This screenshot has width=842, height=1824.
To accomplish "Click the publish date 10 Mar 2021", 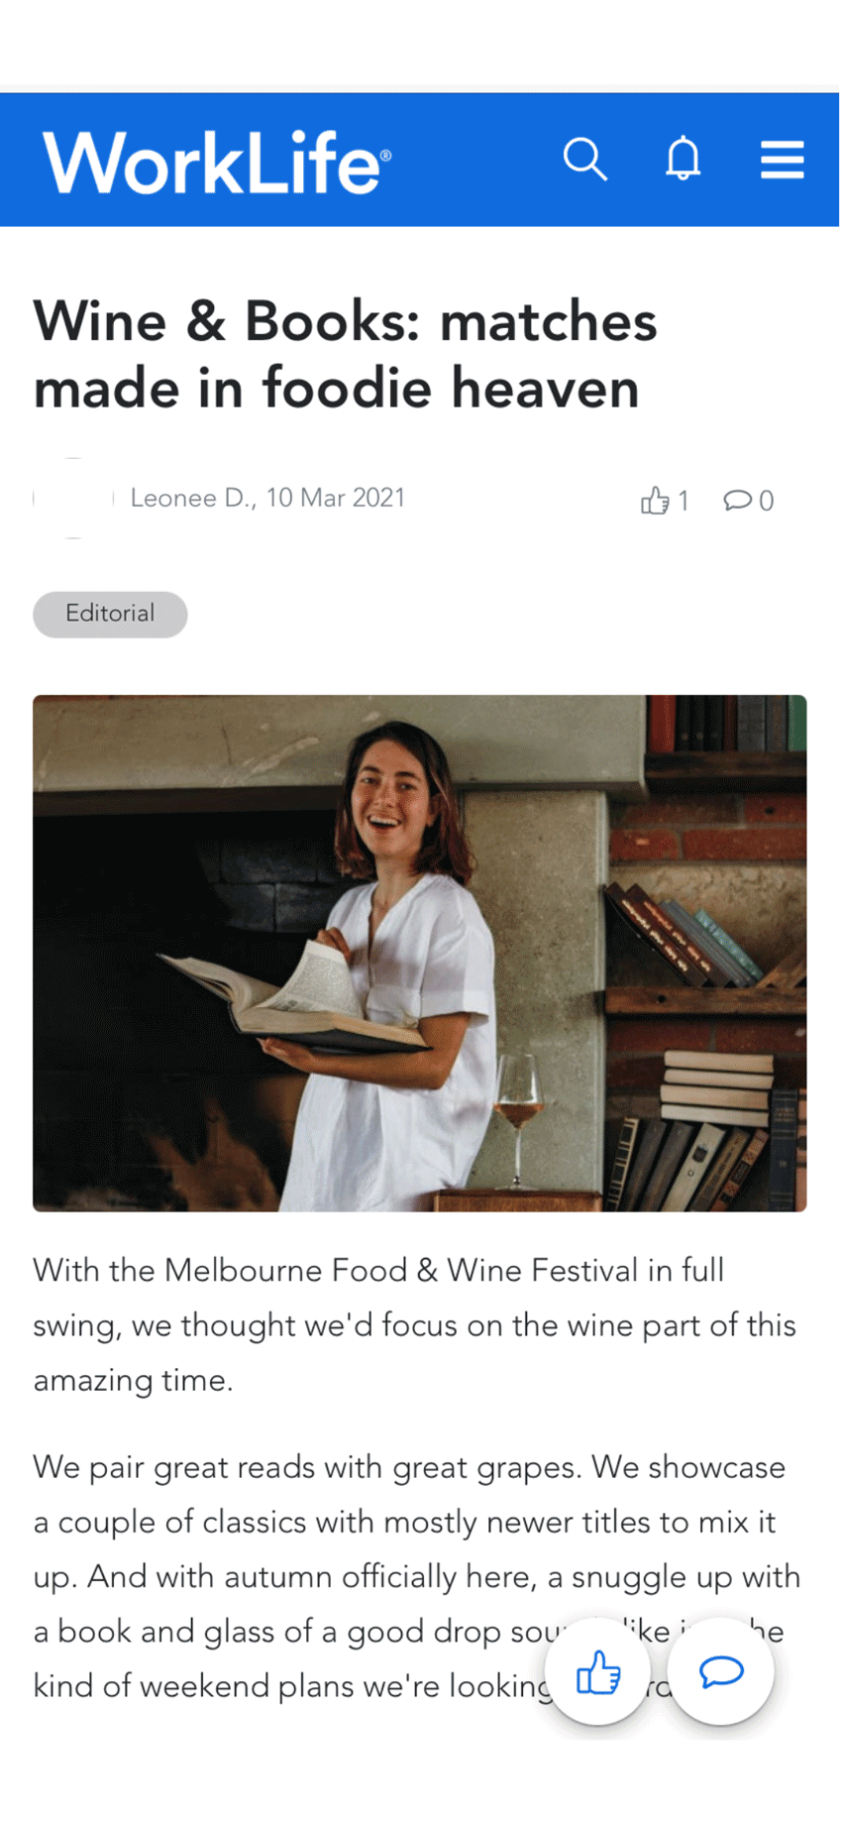I will [336, 498].
